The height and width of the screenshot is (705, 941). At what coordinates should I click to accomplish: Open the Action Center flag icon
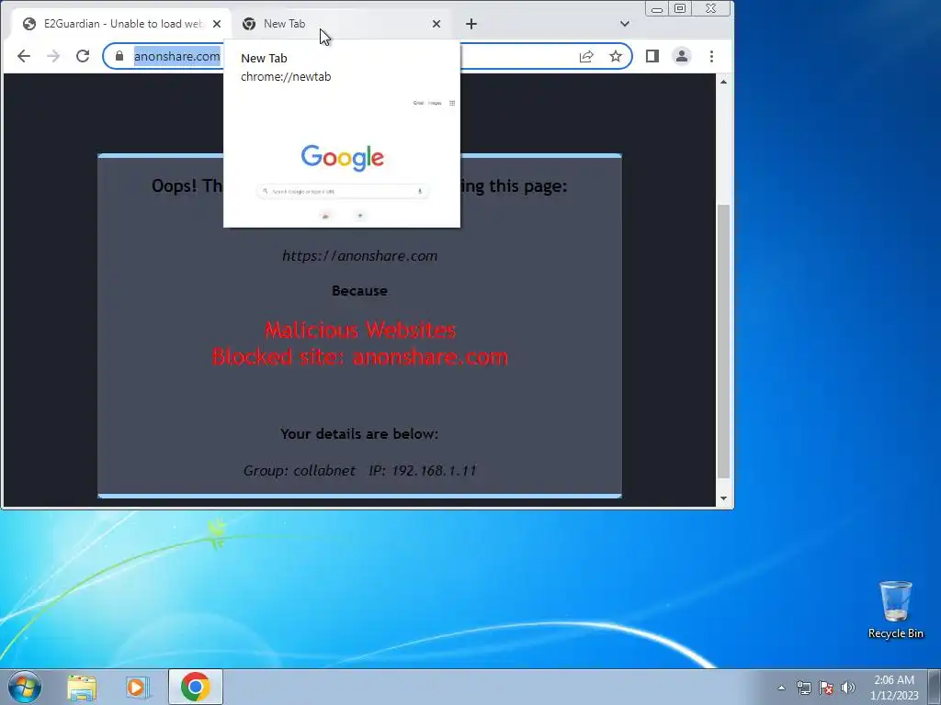click(x=826, y=688)
